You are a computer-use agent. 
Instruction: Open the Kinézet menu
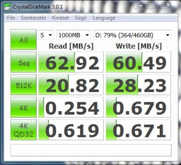pyautogui.click(x=60, y=18)
